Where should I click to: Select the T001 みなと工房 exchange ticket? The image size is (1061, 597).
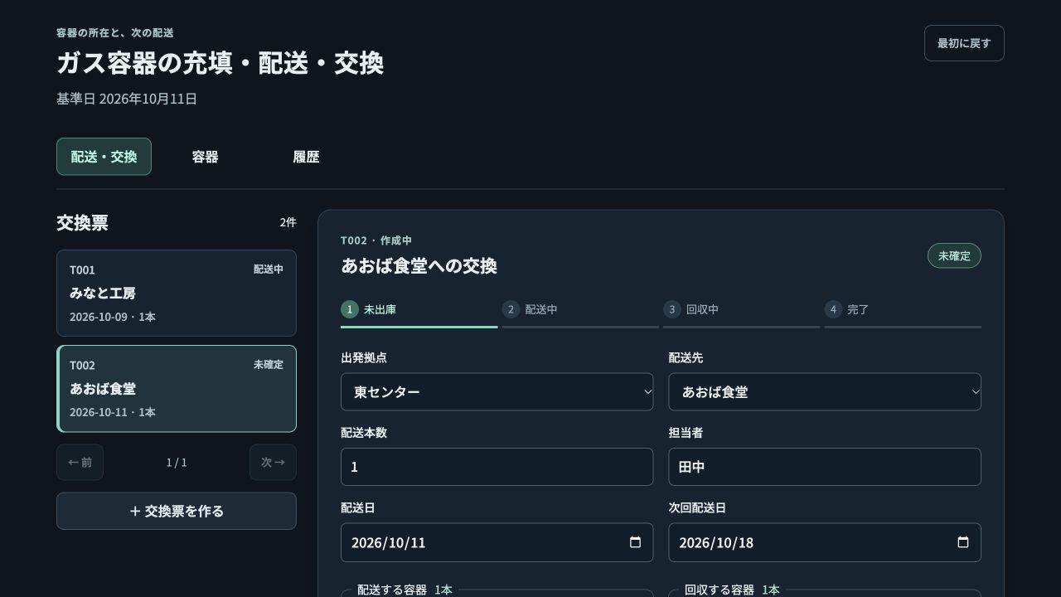coord(177,293)
